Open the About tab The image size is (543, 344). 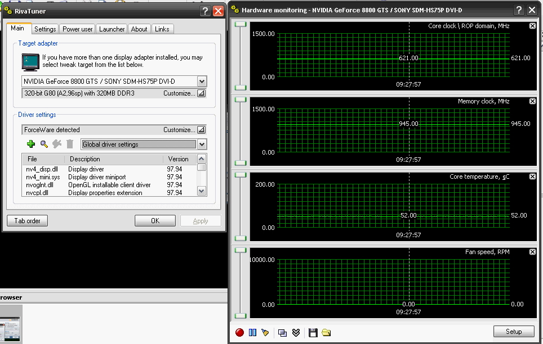139,29
